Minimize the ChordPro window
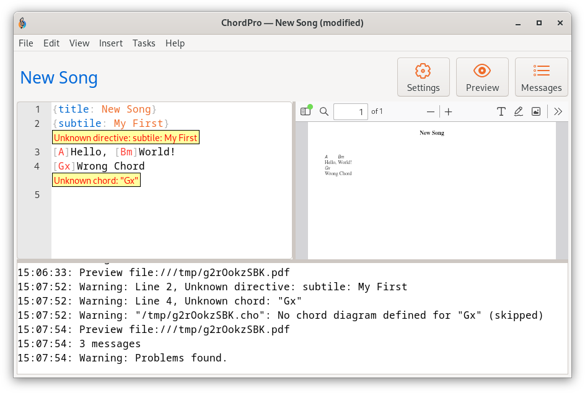 (518, 23)
